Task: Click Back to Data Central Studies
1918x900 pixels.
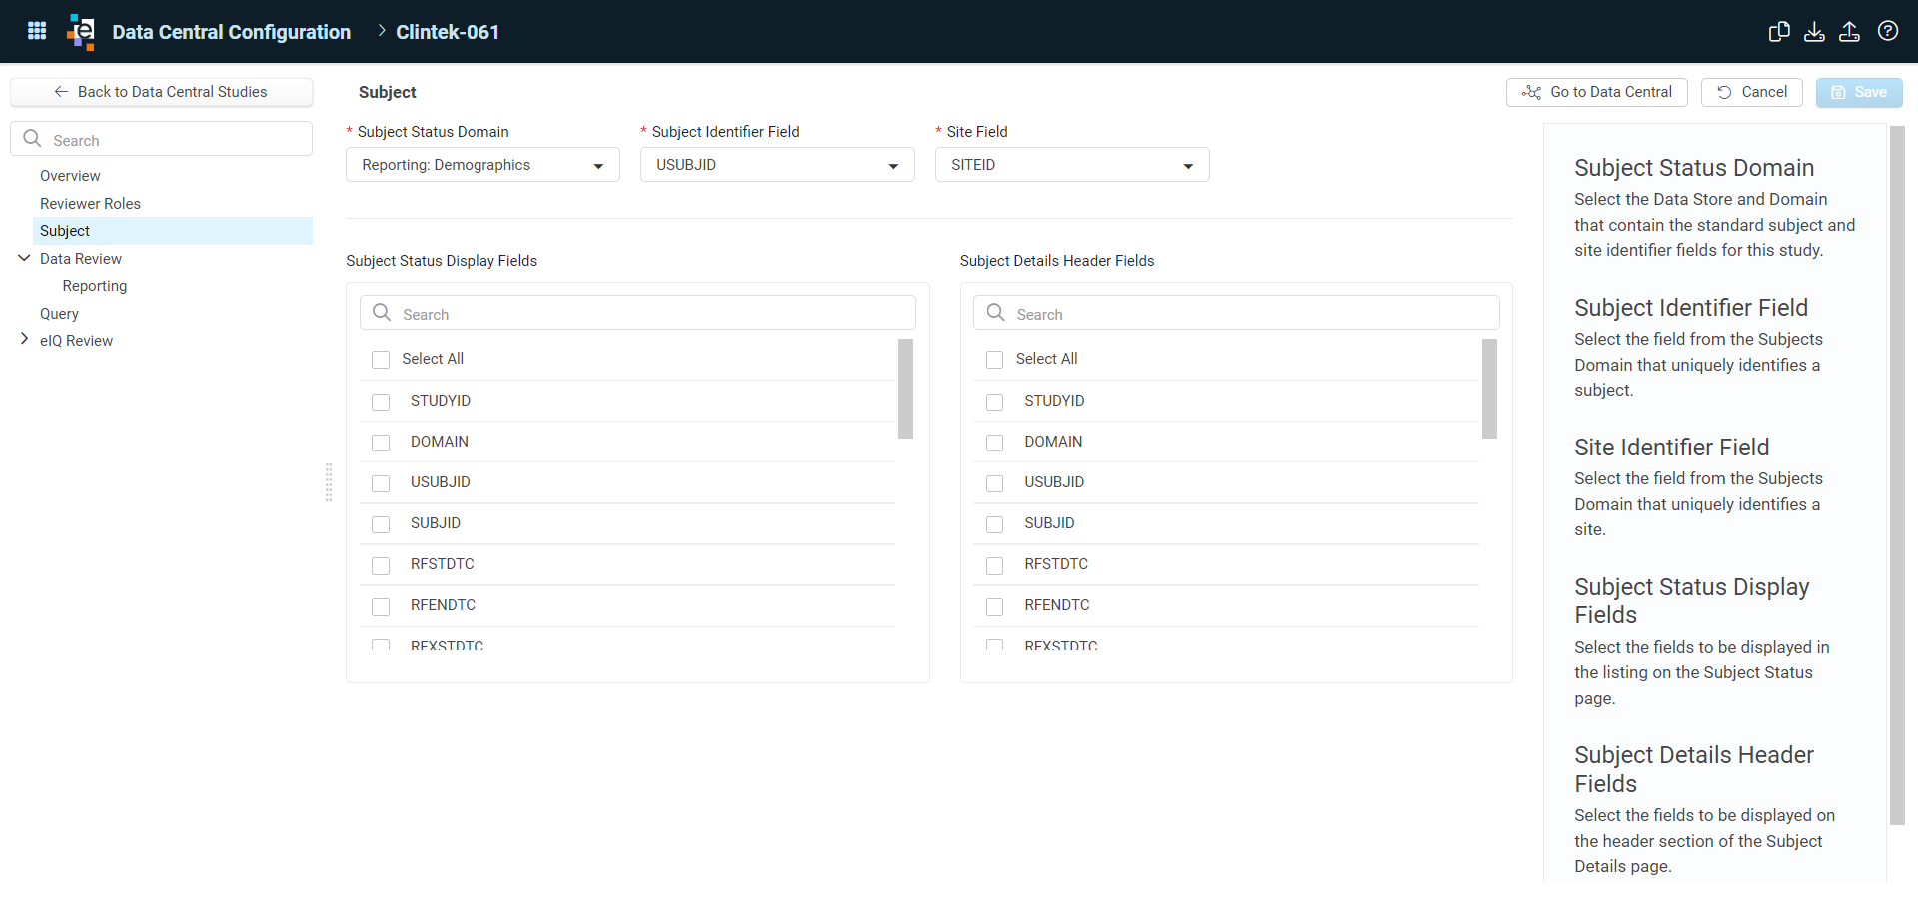Action: (x=161, y=92)
